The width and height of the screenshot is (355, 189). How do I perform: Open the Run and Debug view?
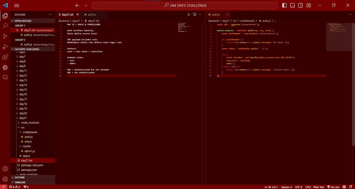coord(5,47)
